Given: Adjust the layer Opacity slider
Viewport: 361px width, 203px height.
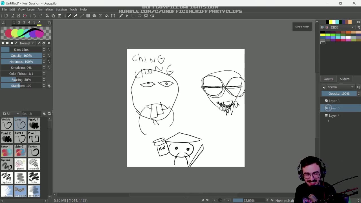Looking at the screenshot, I should pos(339,94).
